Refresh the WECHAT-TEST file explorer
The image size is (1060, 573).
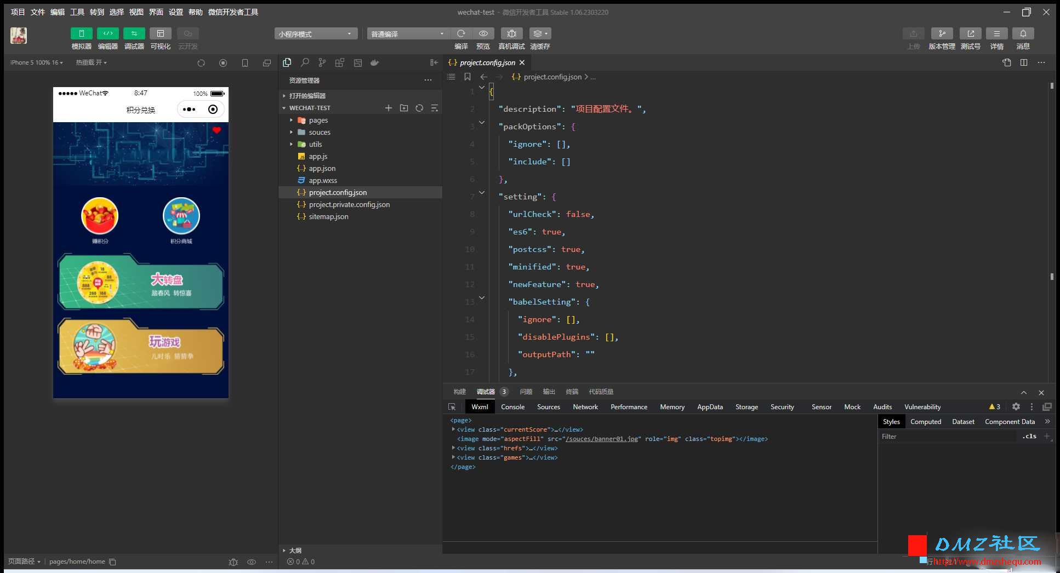point(419,108)
